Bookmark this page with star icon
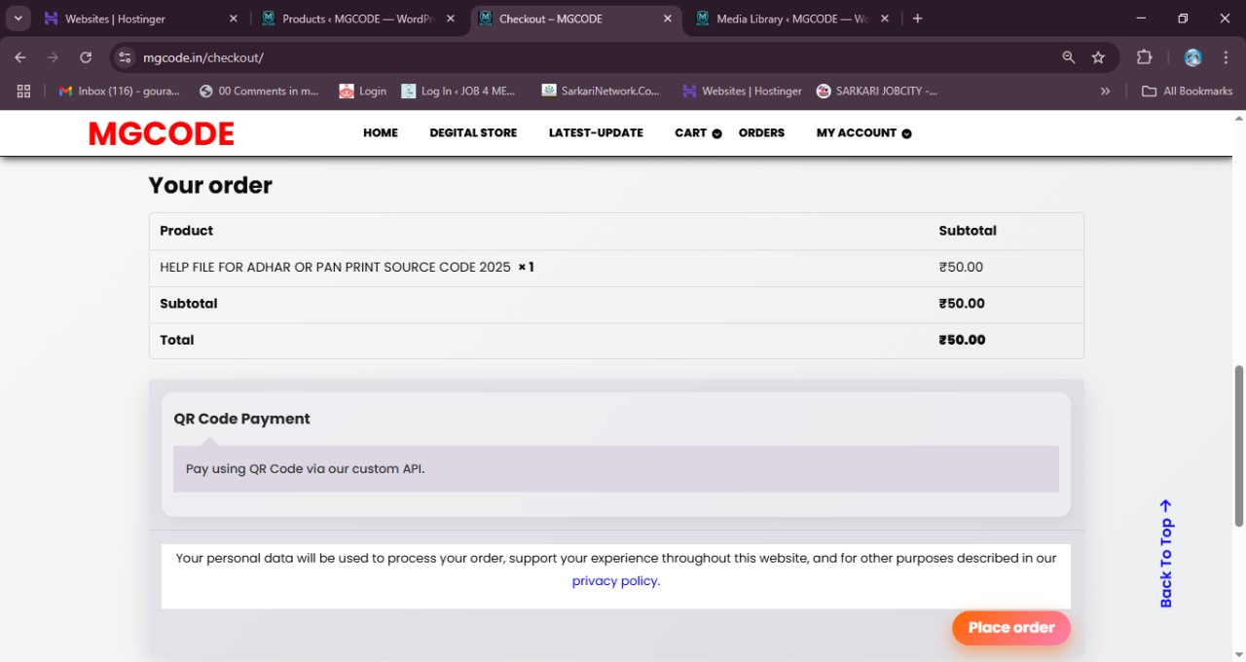1246x662 pixels. click(1098, 57)
